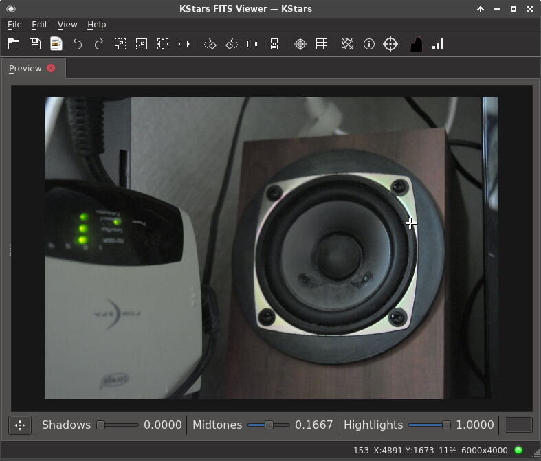This screenshot has height=461, width=541.
Task: Open the View menu
Action: click(67, 24)
